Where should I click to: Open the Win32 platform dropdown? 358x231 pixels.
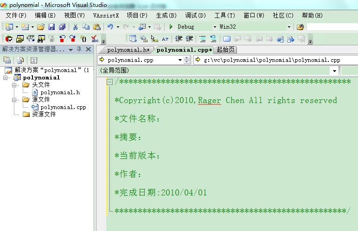tap(289, 27)
